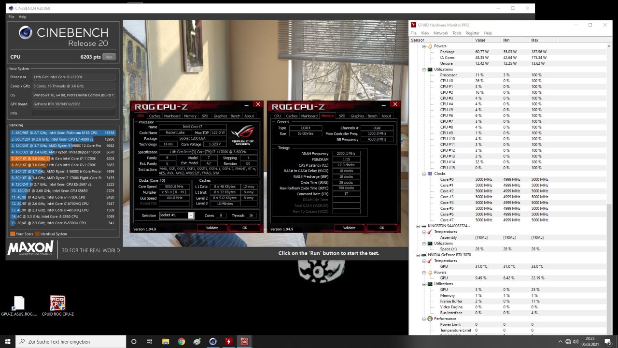Open the Socket #1 selection dropdown
618x348 pixels.
176,215
